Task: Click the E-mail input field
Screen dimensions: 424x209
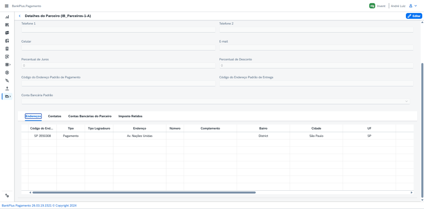Action: point(316,48)
